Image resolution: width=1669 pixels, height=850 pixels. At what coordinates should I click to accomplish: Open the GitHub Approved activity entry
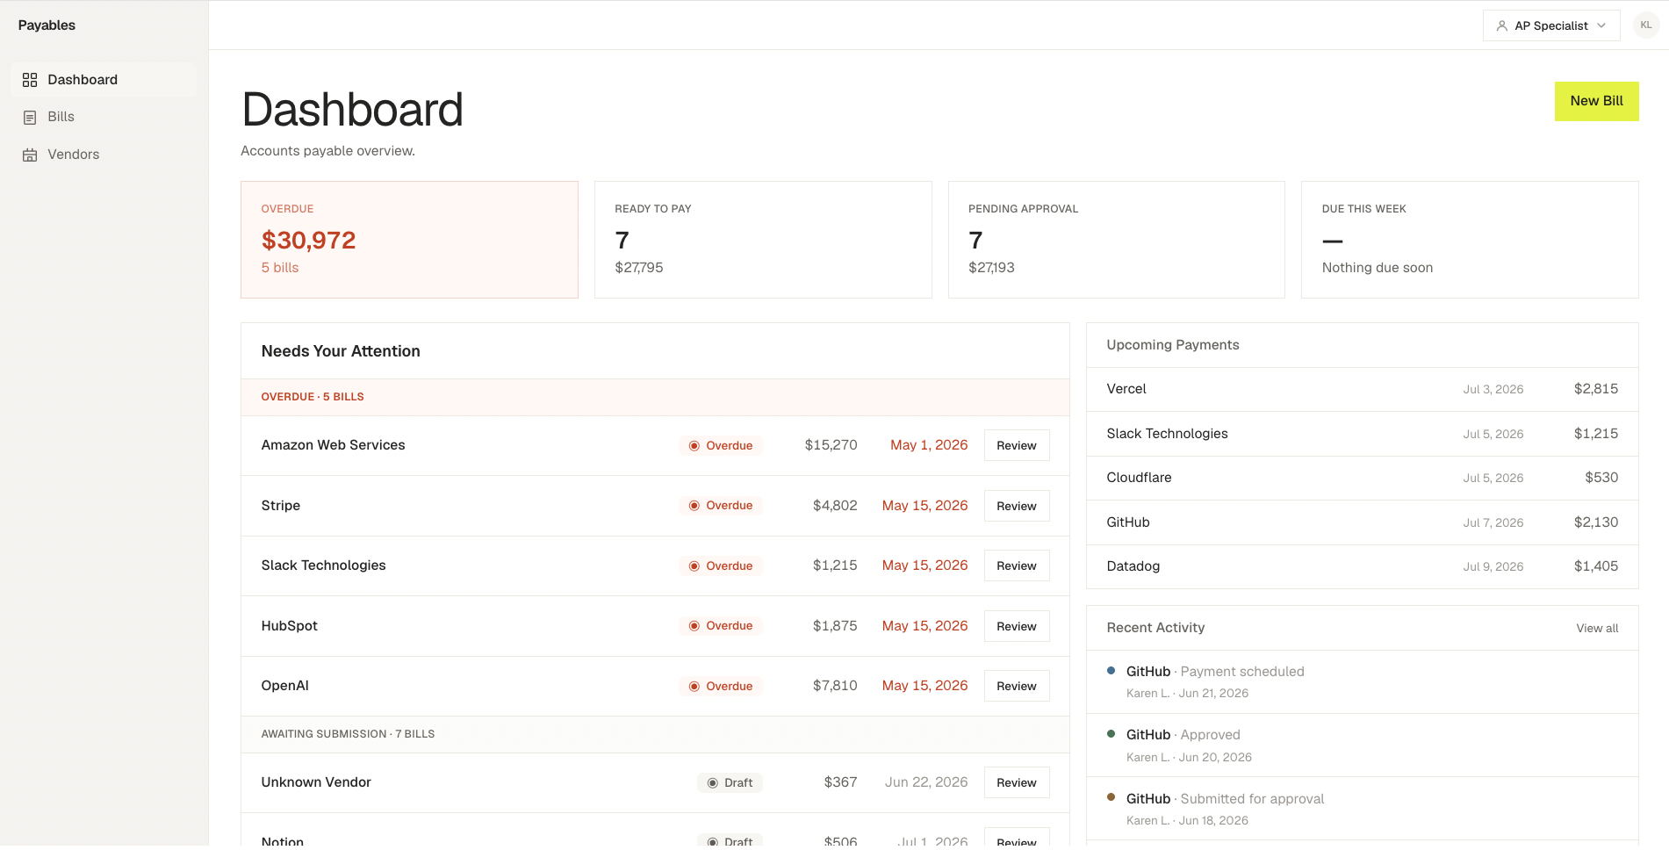tap(1362, 746)
